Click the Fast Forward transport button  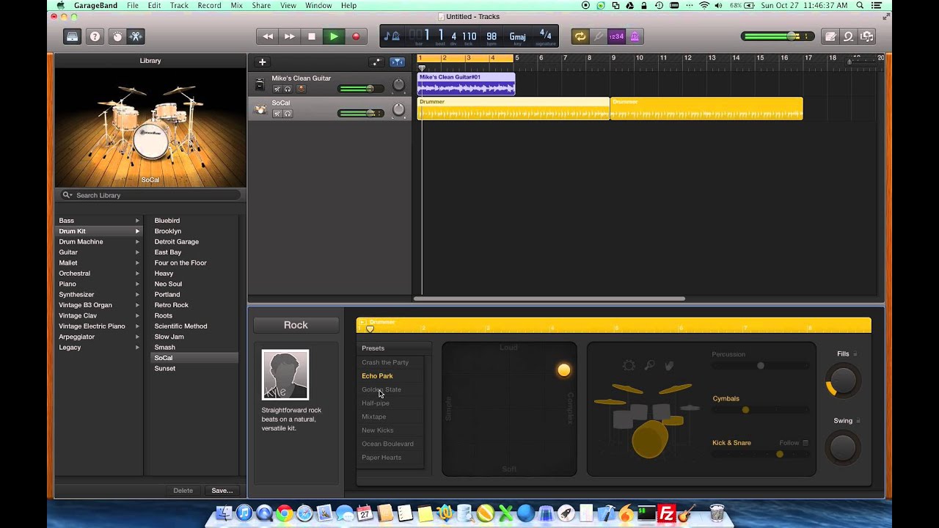pos(290,37)
